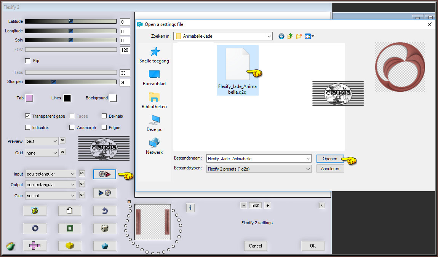This screenshot has height=257, width=438.
Task: Toggle the S lock beside Glue
Action: pyautogui.click(x=82, y=195)
